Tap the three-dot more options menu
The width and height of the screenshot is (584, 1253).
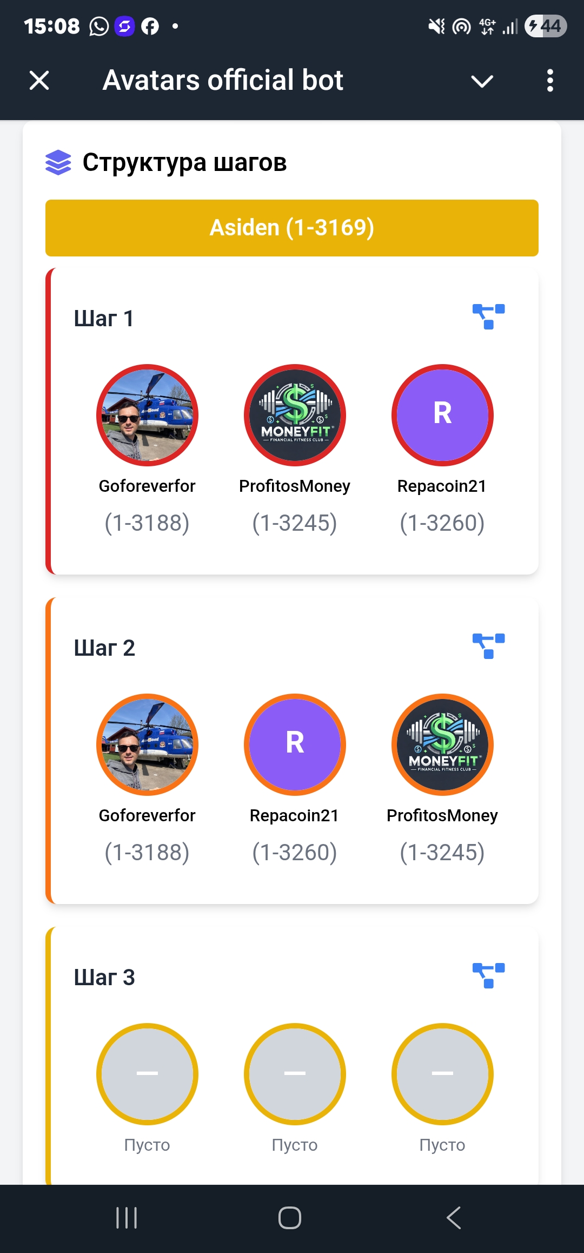(x=550, y=81)
